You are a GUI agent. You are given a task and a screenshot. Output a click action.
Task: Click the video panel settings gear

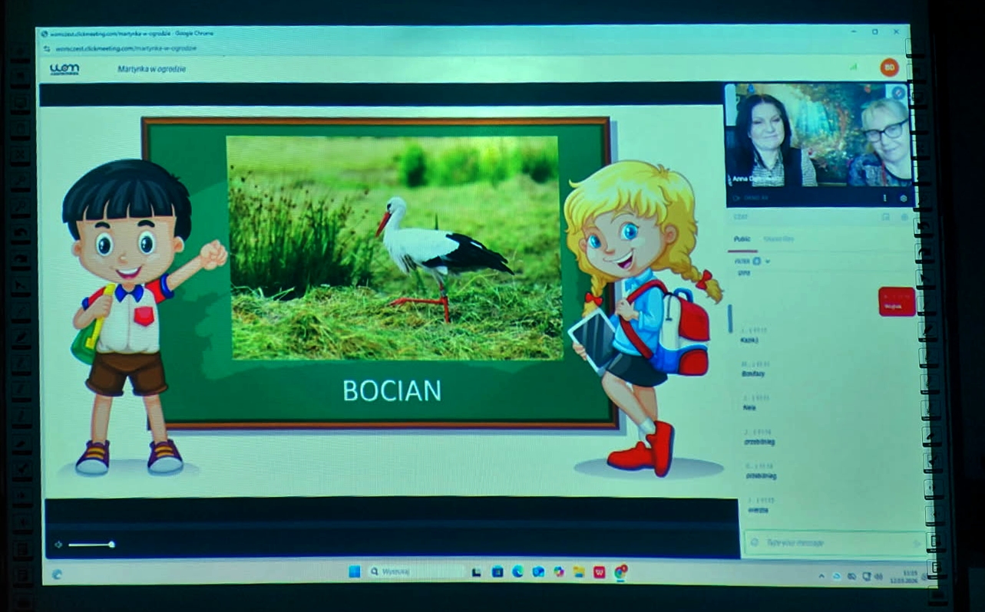[903, 198]
